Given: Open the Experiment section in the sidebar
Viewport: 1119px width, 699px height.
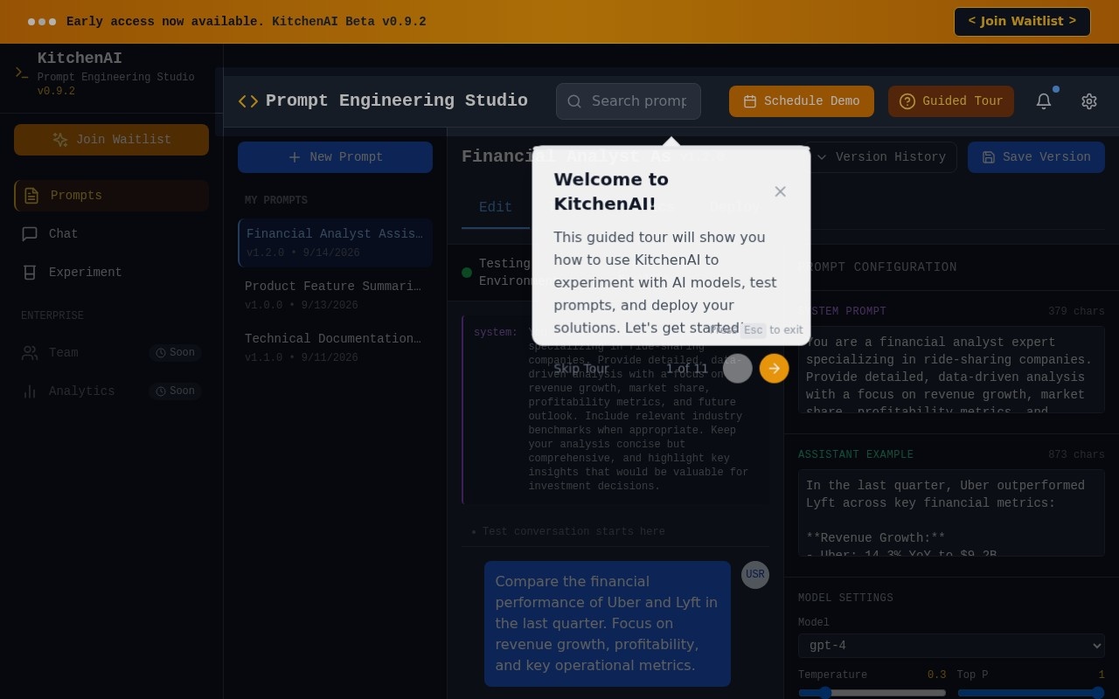Looking at the screenshot, I should [111, 273].
